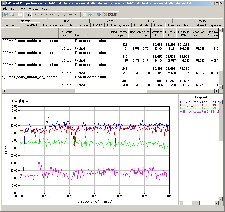Switch to the Endpoint Configuration tab
The height and width of the screenshot is (212, 225).
tap(207, 25)
